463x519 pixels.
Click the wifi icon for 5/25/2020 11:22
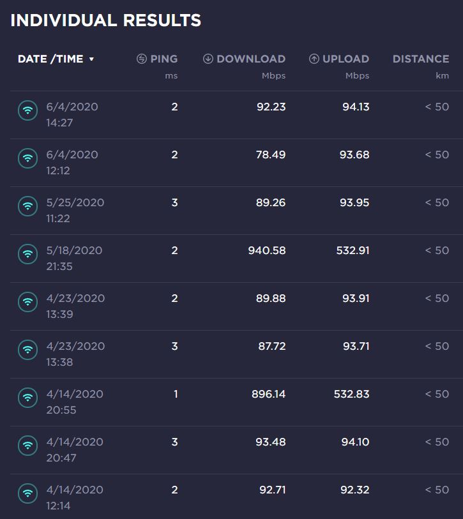[x=28, y=206]
